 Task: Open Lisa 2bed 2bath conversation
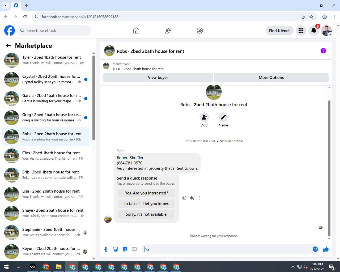pos(46,194)
